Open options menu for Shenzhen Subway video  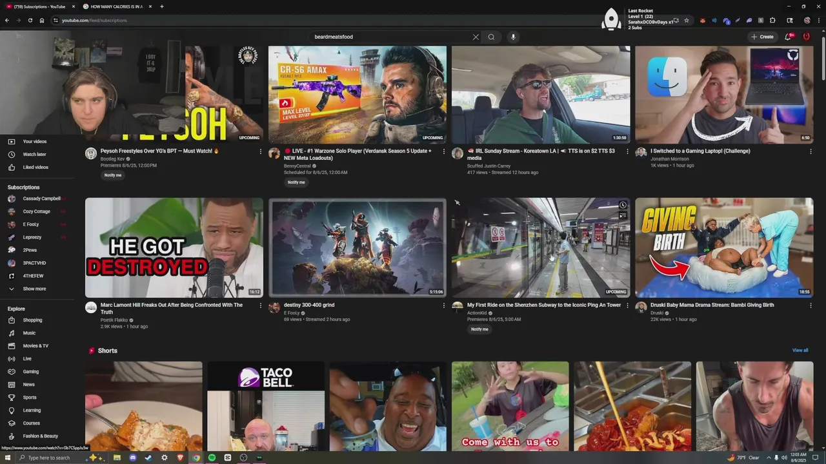(x=627, y=305)
